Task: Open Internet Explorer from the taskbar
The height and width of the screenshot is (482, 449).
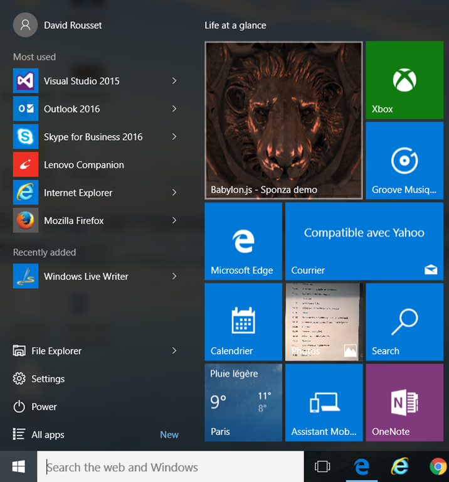Action: point(400,467)
